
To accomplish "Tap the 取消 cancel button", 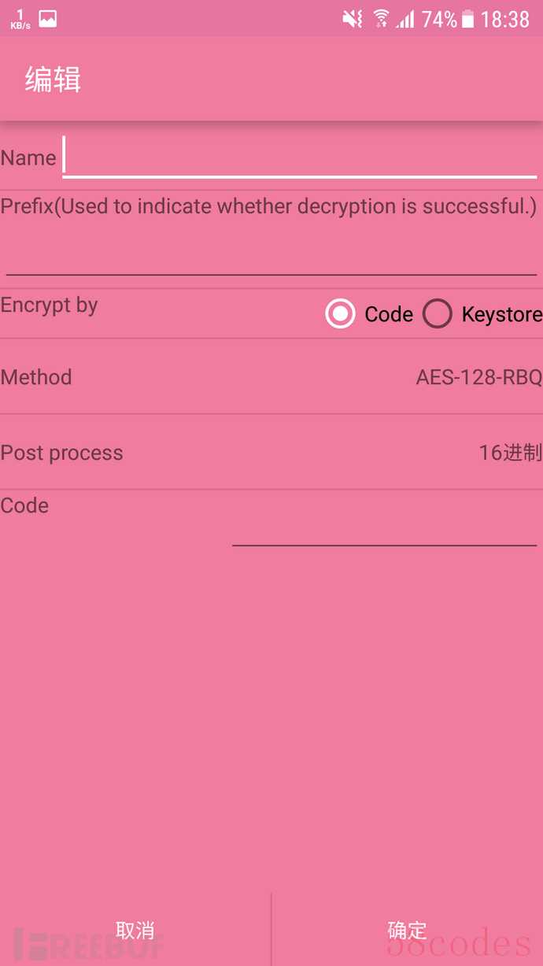I will click(x=135, y=930).
